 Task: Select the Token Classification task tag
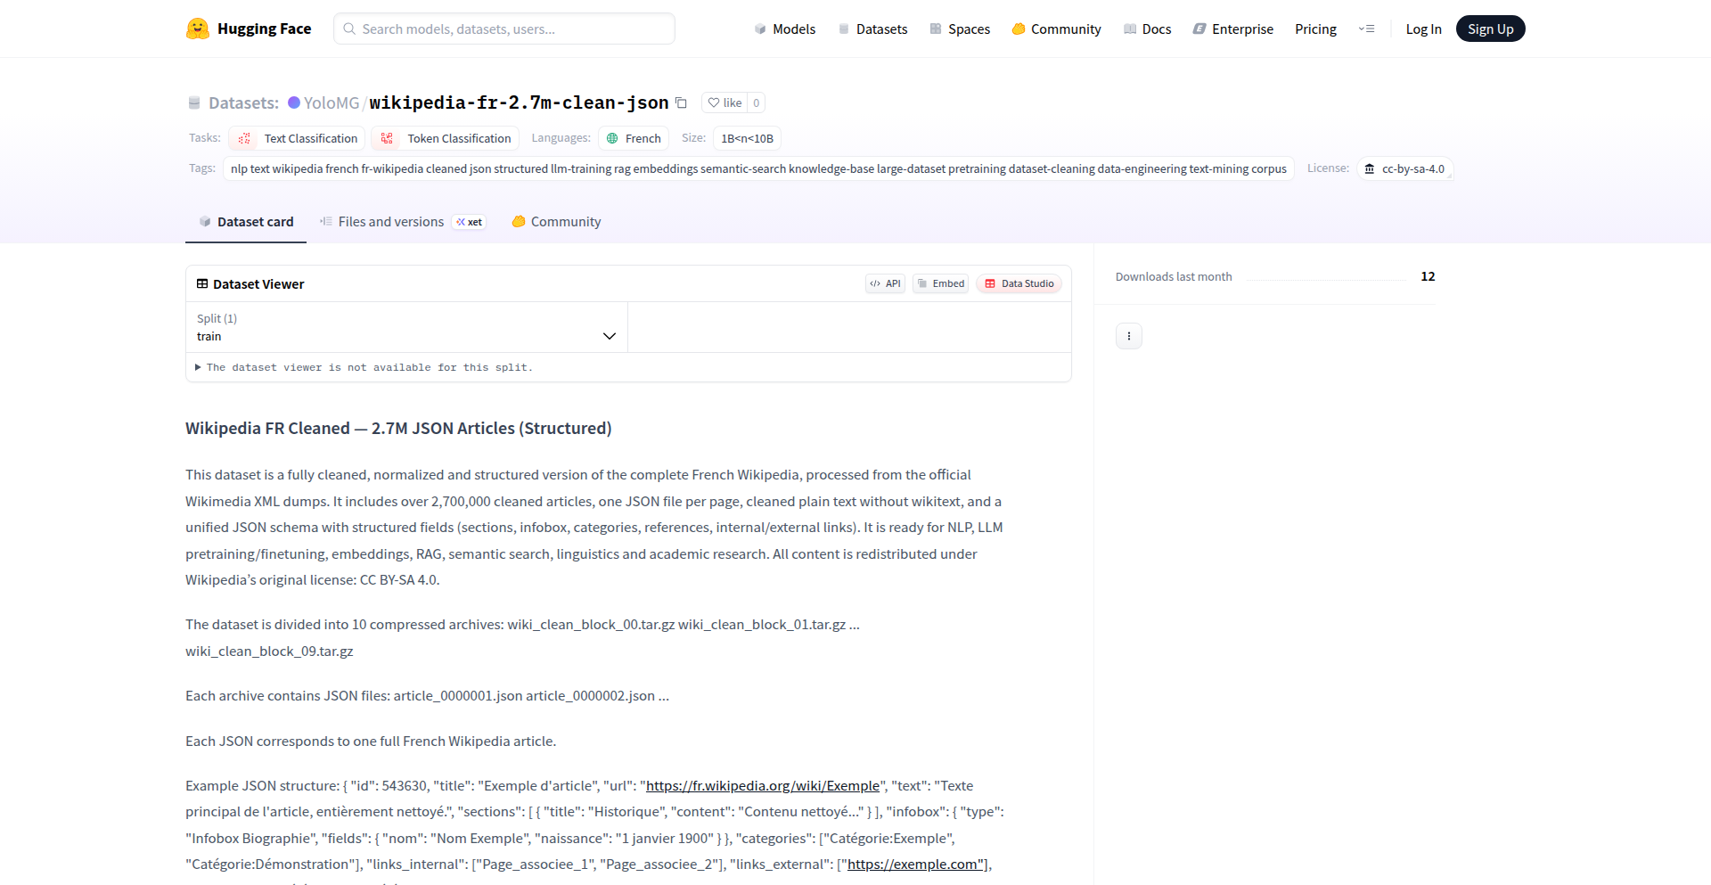pyautogui.click(x=446, y=138)
